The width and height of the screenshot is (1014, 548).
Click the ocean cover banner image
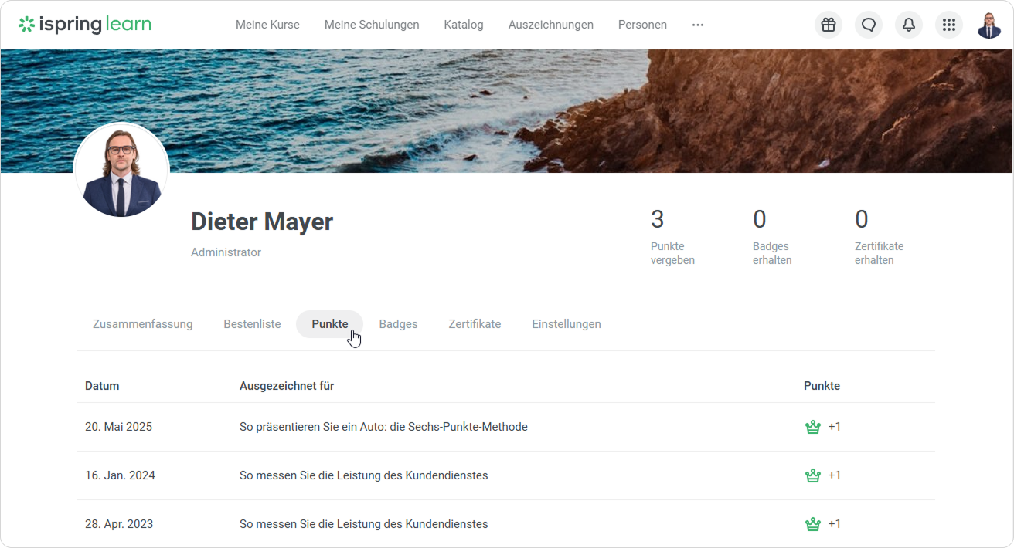click(464, 108)
